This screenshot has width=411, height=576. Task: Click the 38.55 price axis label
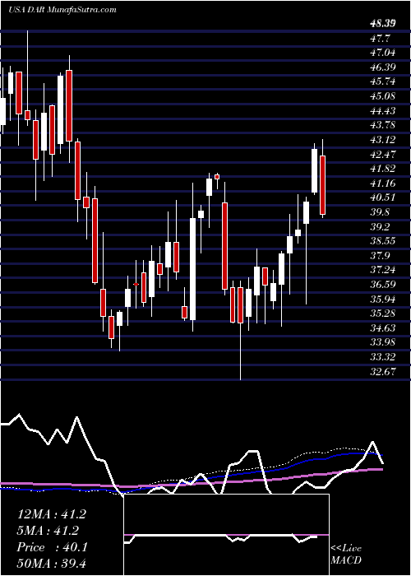coord(383,241)
